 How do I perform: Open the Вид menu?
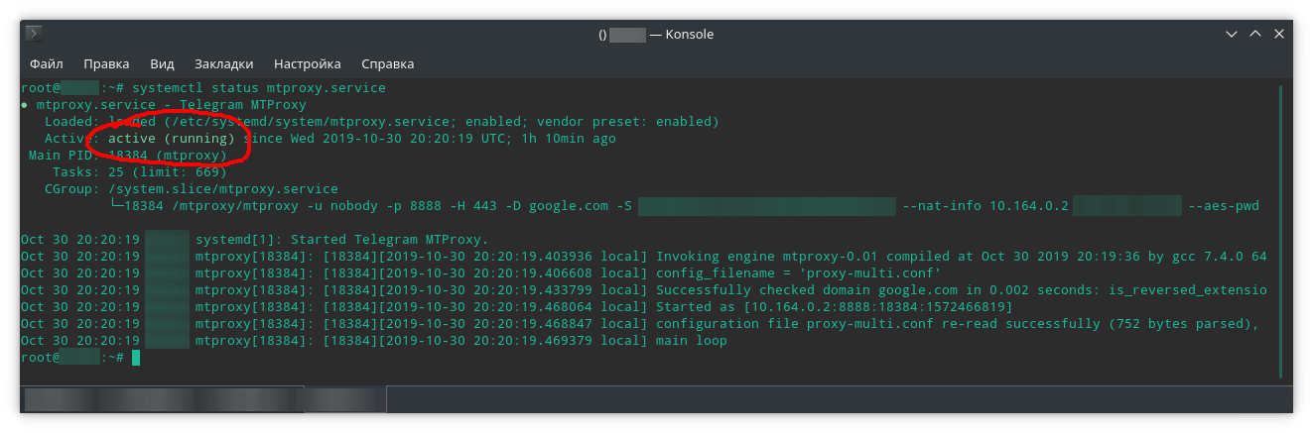click(x=162, y=63)
